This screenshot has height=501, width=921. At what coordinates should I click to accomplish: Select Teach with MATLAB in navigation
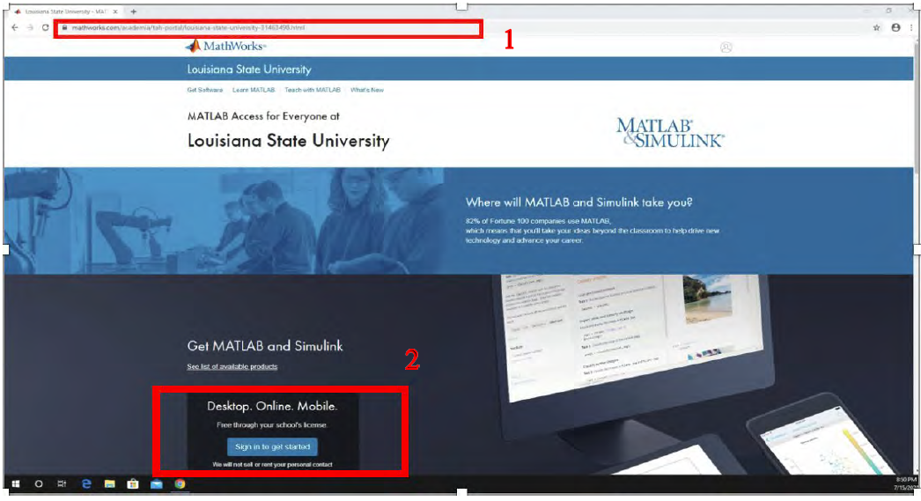point(312,90)
